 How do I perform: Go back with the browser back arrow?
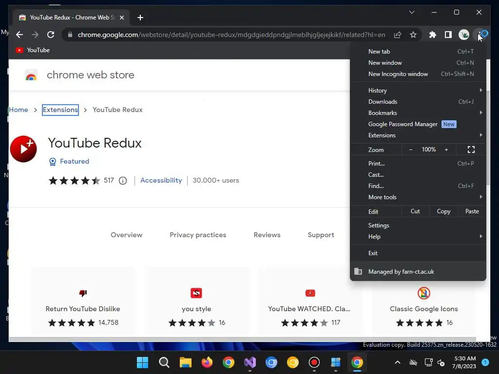pos(19,35)
